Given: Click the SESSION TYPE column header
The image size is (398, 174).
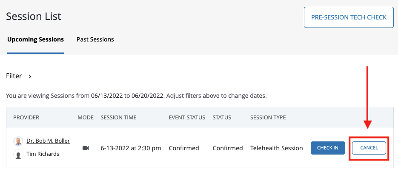Looking at the screenshot, I should [x=268, y=117].
